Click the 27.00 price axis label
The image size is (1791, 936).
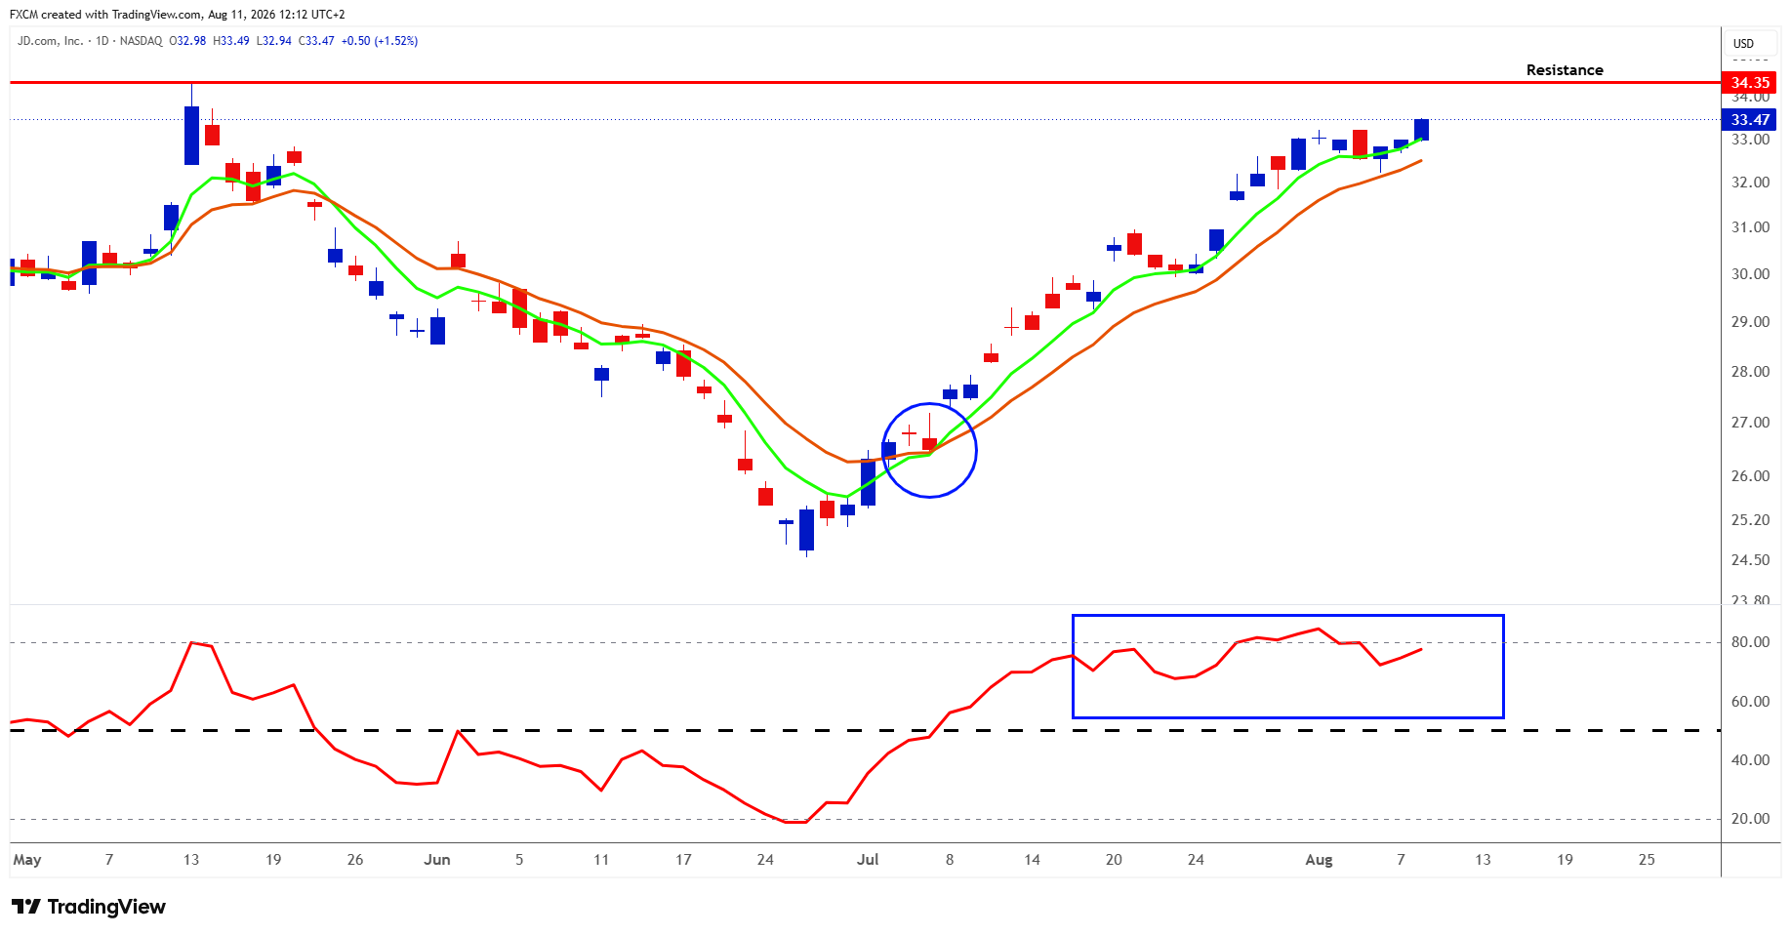click(x=1750, y=423)
